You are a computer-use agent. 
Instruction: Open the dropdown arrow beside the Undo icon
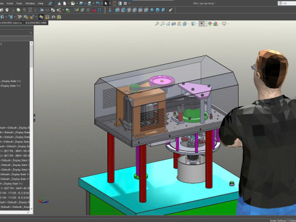tap(102, 4)
